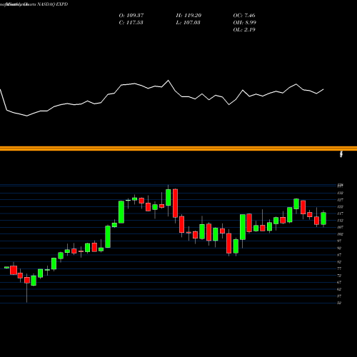Image resolution: width=357 pixels, height=357 pixels.
Task: Click the last green candle on the right
Action: [323, 218]
